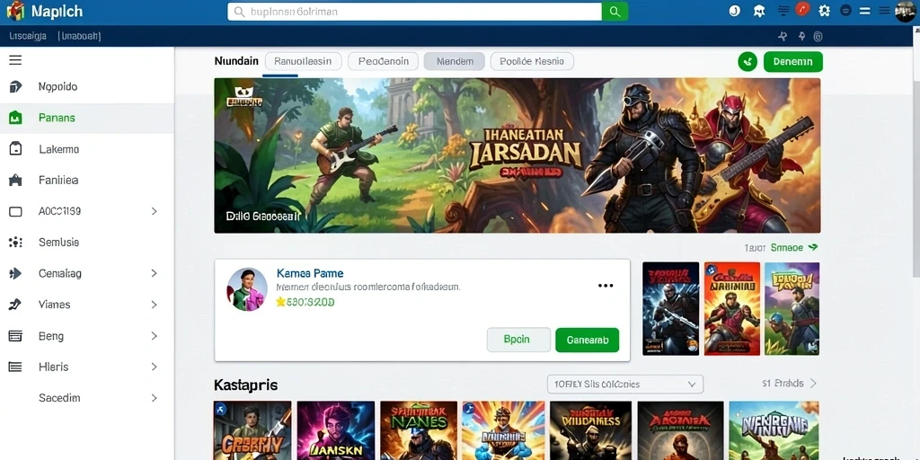920x460 pixels.
Task: Switch to the Mendem tab
Action: (454, 61)
